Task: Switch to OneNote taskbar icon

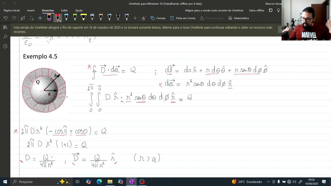Action: tap(131, 182)
